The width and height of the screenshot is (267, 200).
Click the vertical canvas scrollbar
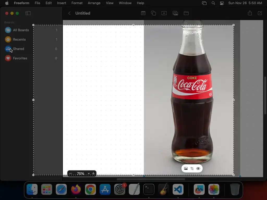coord(265,95)
